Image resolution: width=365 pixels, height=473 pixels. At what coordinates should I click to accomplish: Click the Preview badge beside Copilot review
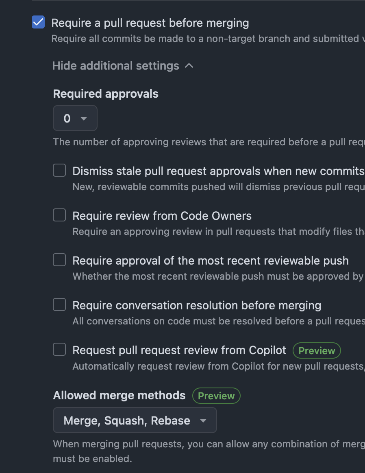[317, 350]
